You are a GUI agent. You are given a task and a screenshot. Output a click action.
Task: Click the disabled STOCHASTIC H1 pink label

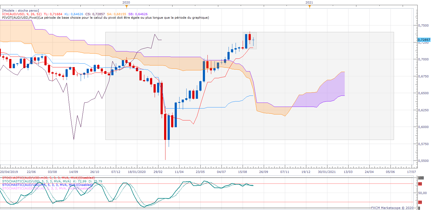(x=47, y=188)
